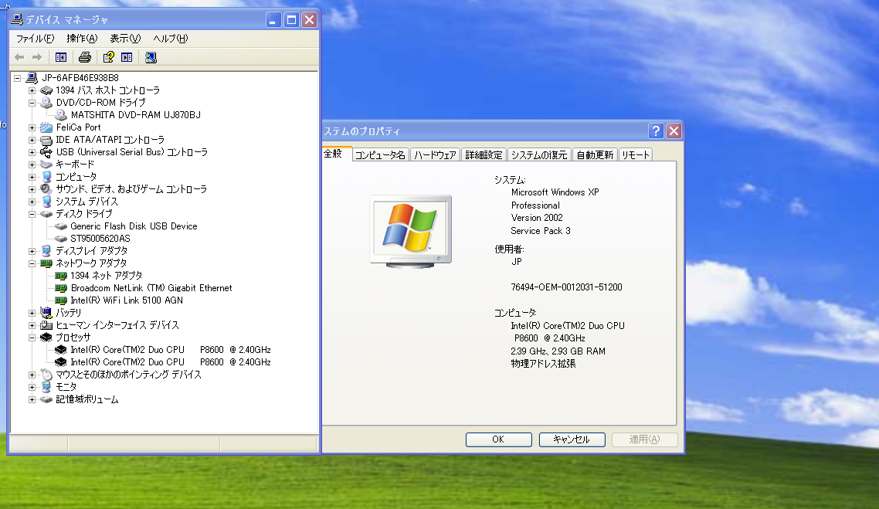
Task: Open the ヘルプ(H) menu
Action: click(x=171, y=39)
